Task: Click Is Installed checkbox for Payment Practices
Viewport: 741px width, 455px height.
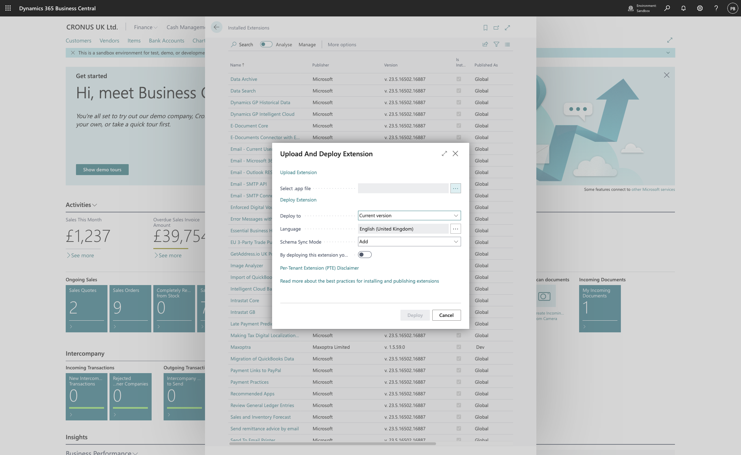Action: point(459,382)
